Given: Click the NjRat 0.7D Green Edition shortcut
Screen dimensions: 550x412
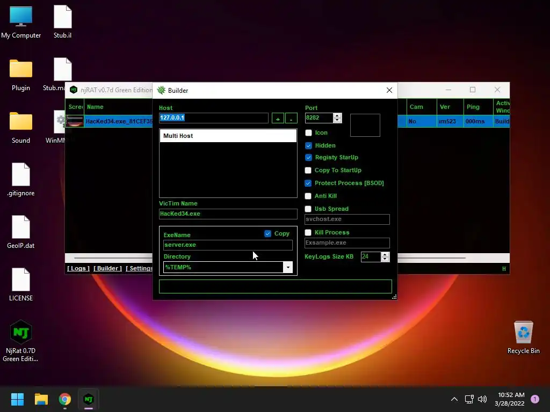Looking at the screenshot, I should [x=21, y=341].
